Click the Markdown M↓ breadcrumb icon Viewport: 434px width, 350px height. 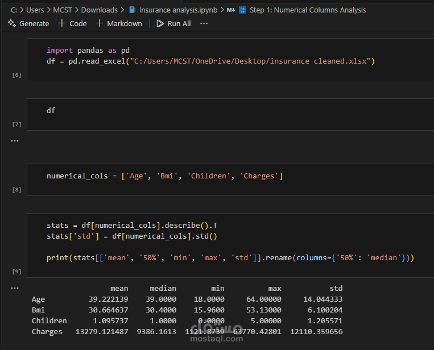click(x=230, y=10)
